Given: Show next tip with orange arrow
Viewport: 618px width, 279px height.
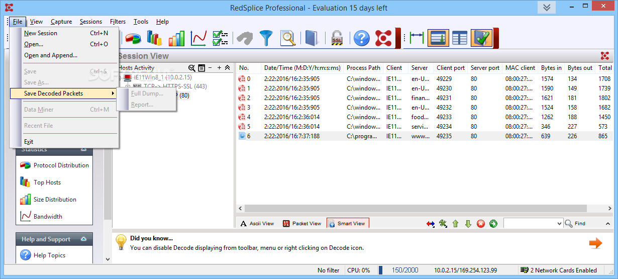Looking at the screenshot, I should 595,243.
